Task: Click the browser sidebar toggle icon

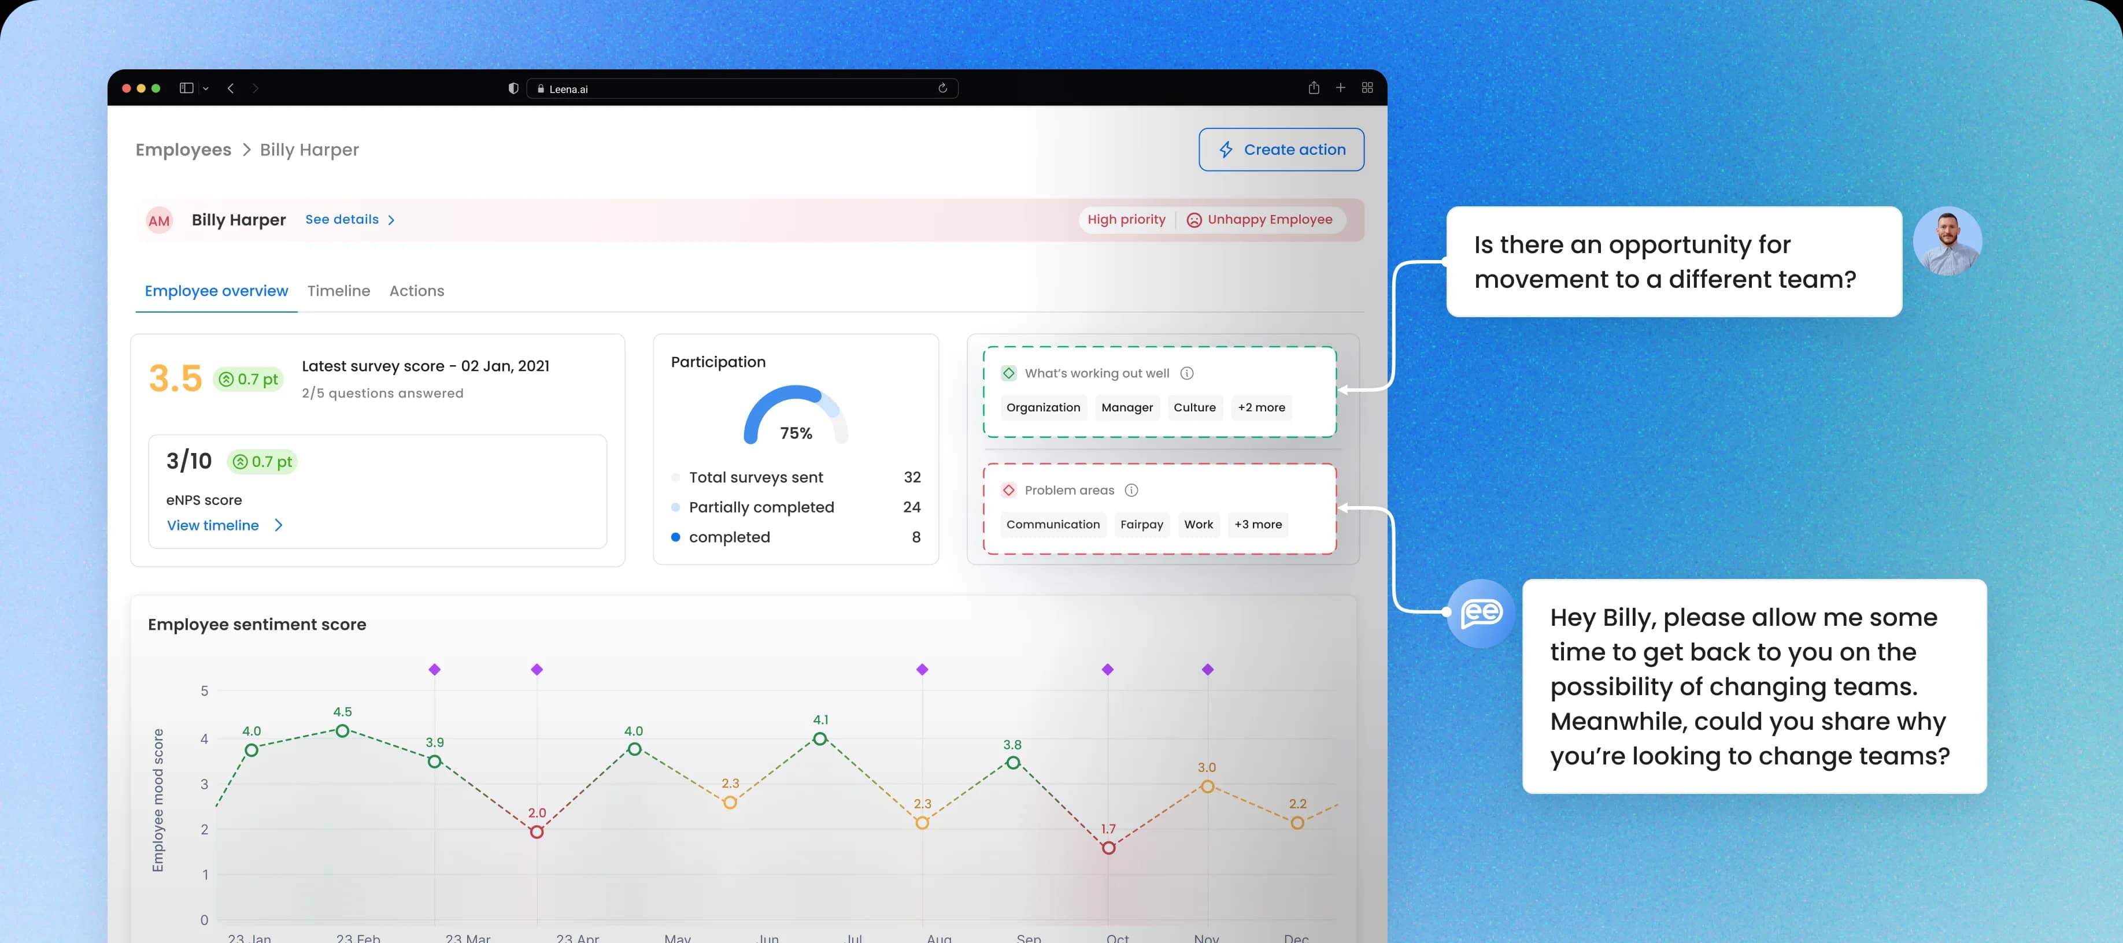Action: [186, 88]
